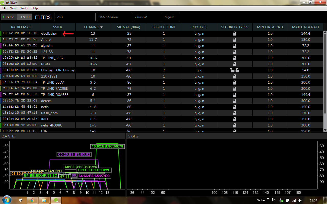Click the lock icon for network 21071991
The width and height of the screenshot is (327, 204).
point(235,76)
